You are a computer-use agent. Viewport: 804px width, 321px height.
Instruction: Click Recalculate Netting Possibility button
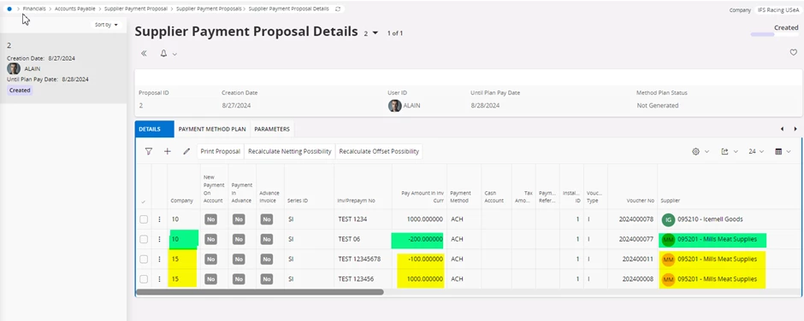pyautogui.click(x=290, y=152)
